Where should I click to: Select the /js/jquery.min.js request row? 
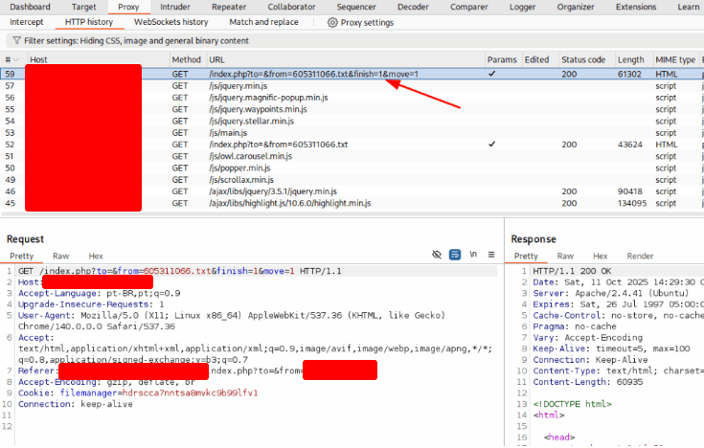(x=239, y=86)
